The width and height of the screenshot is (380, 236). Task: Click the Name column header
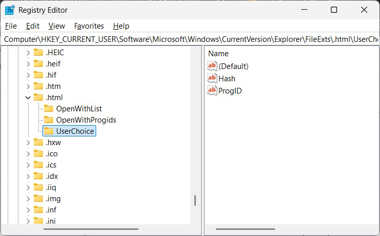tap(218, 53)
